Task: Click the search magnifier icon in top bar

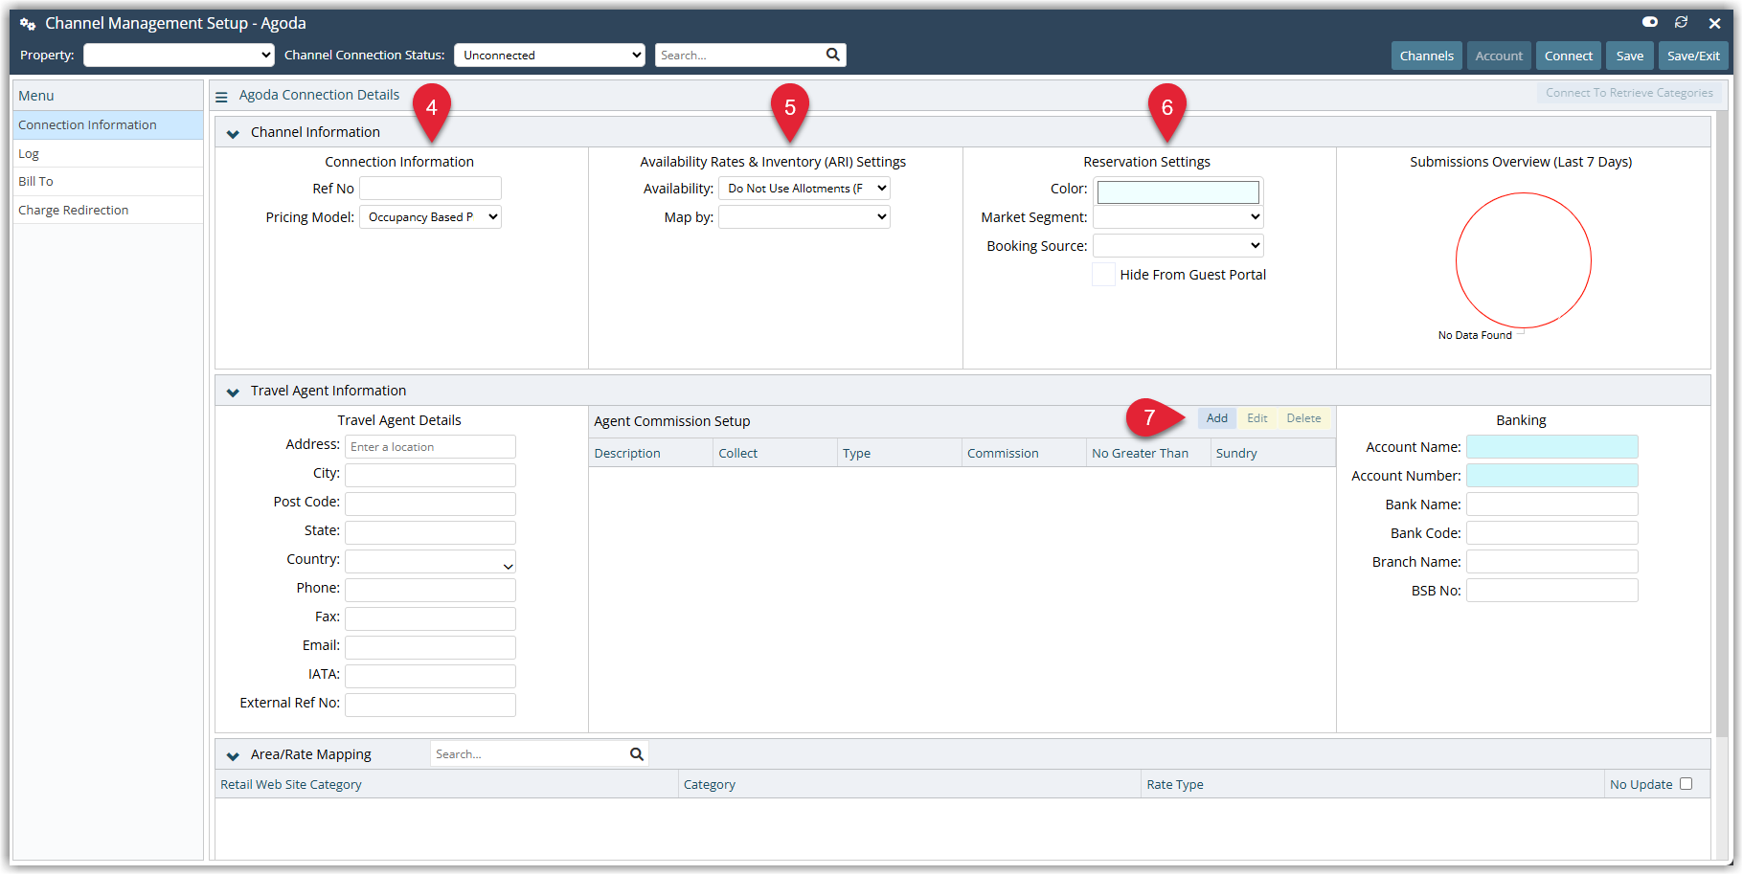Action: pos(833,55)
